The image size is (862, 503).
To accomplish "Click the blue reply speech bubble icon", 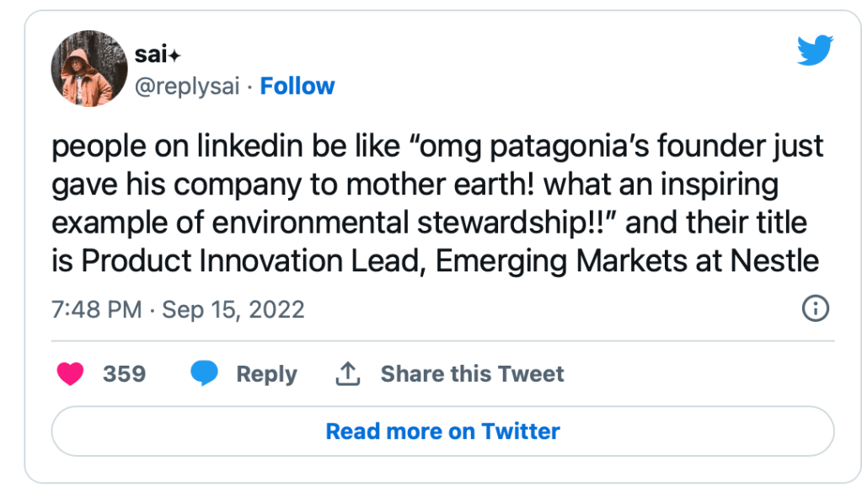I will coord(204,373).
